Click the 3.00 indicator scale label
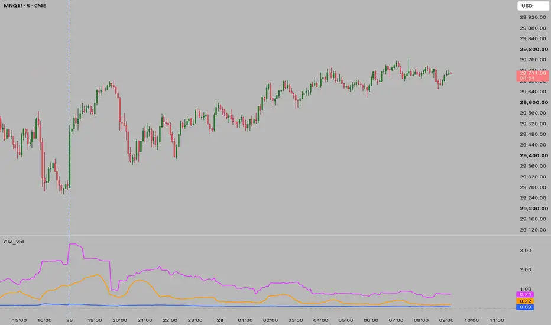 click(x=526, y=251)
